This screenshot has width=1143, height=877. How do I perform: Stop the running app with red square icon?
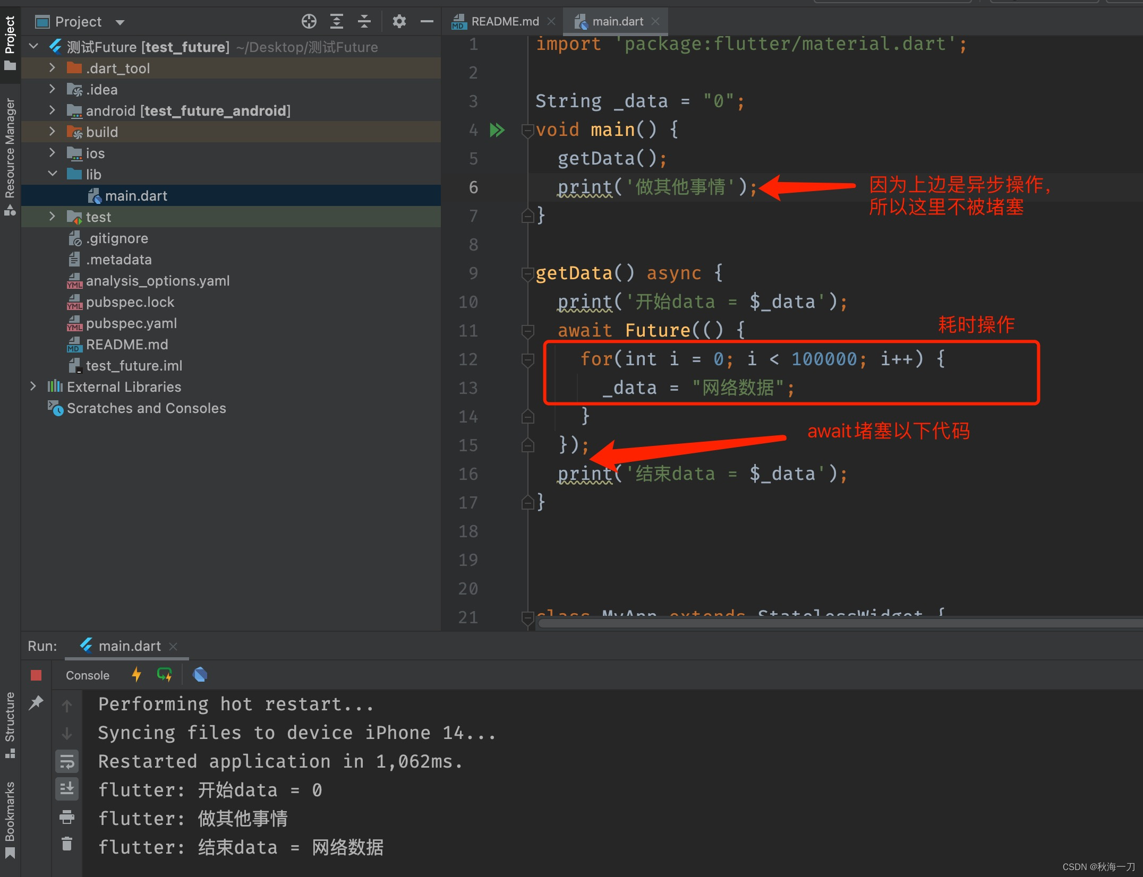point(36,674)
